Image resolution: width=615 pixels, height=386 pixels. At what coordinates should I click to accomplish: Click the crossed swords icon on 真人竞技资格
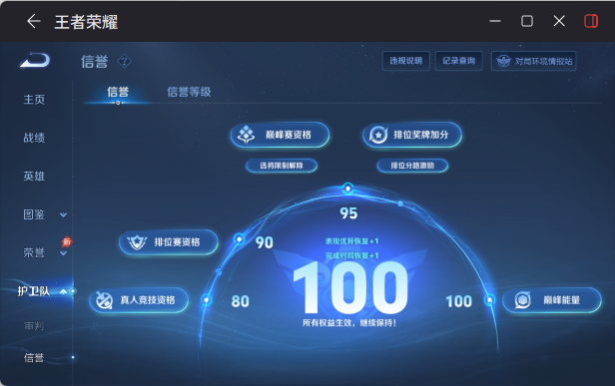(104, 300)
